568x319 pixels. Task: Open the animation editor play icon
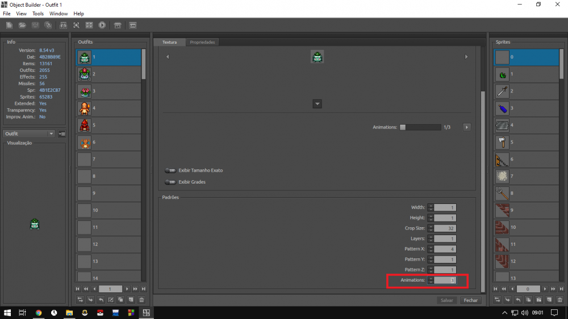pyautogui.click(x=102, y=25)
